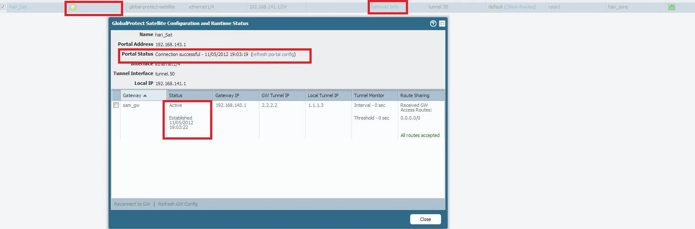This screenshot has width=695, height=229.
Task: Click the Threshold - 0 sec text
Action: [x=371, y=118]
